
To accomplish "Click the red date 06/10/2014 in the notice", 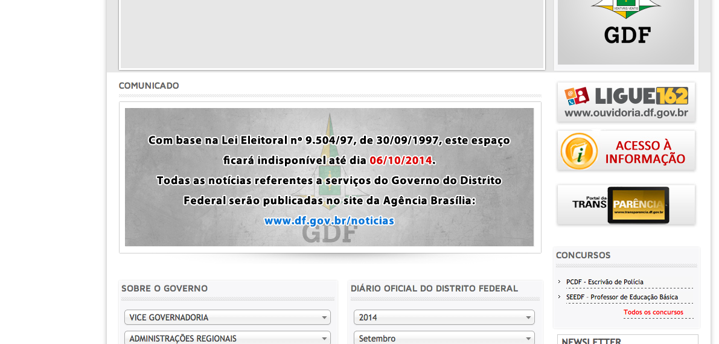I will (x=401, y=161).
